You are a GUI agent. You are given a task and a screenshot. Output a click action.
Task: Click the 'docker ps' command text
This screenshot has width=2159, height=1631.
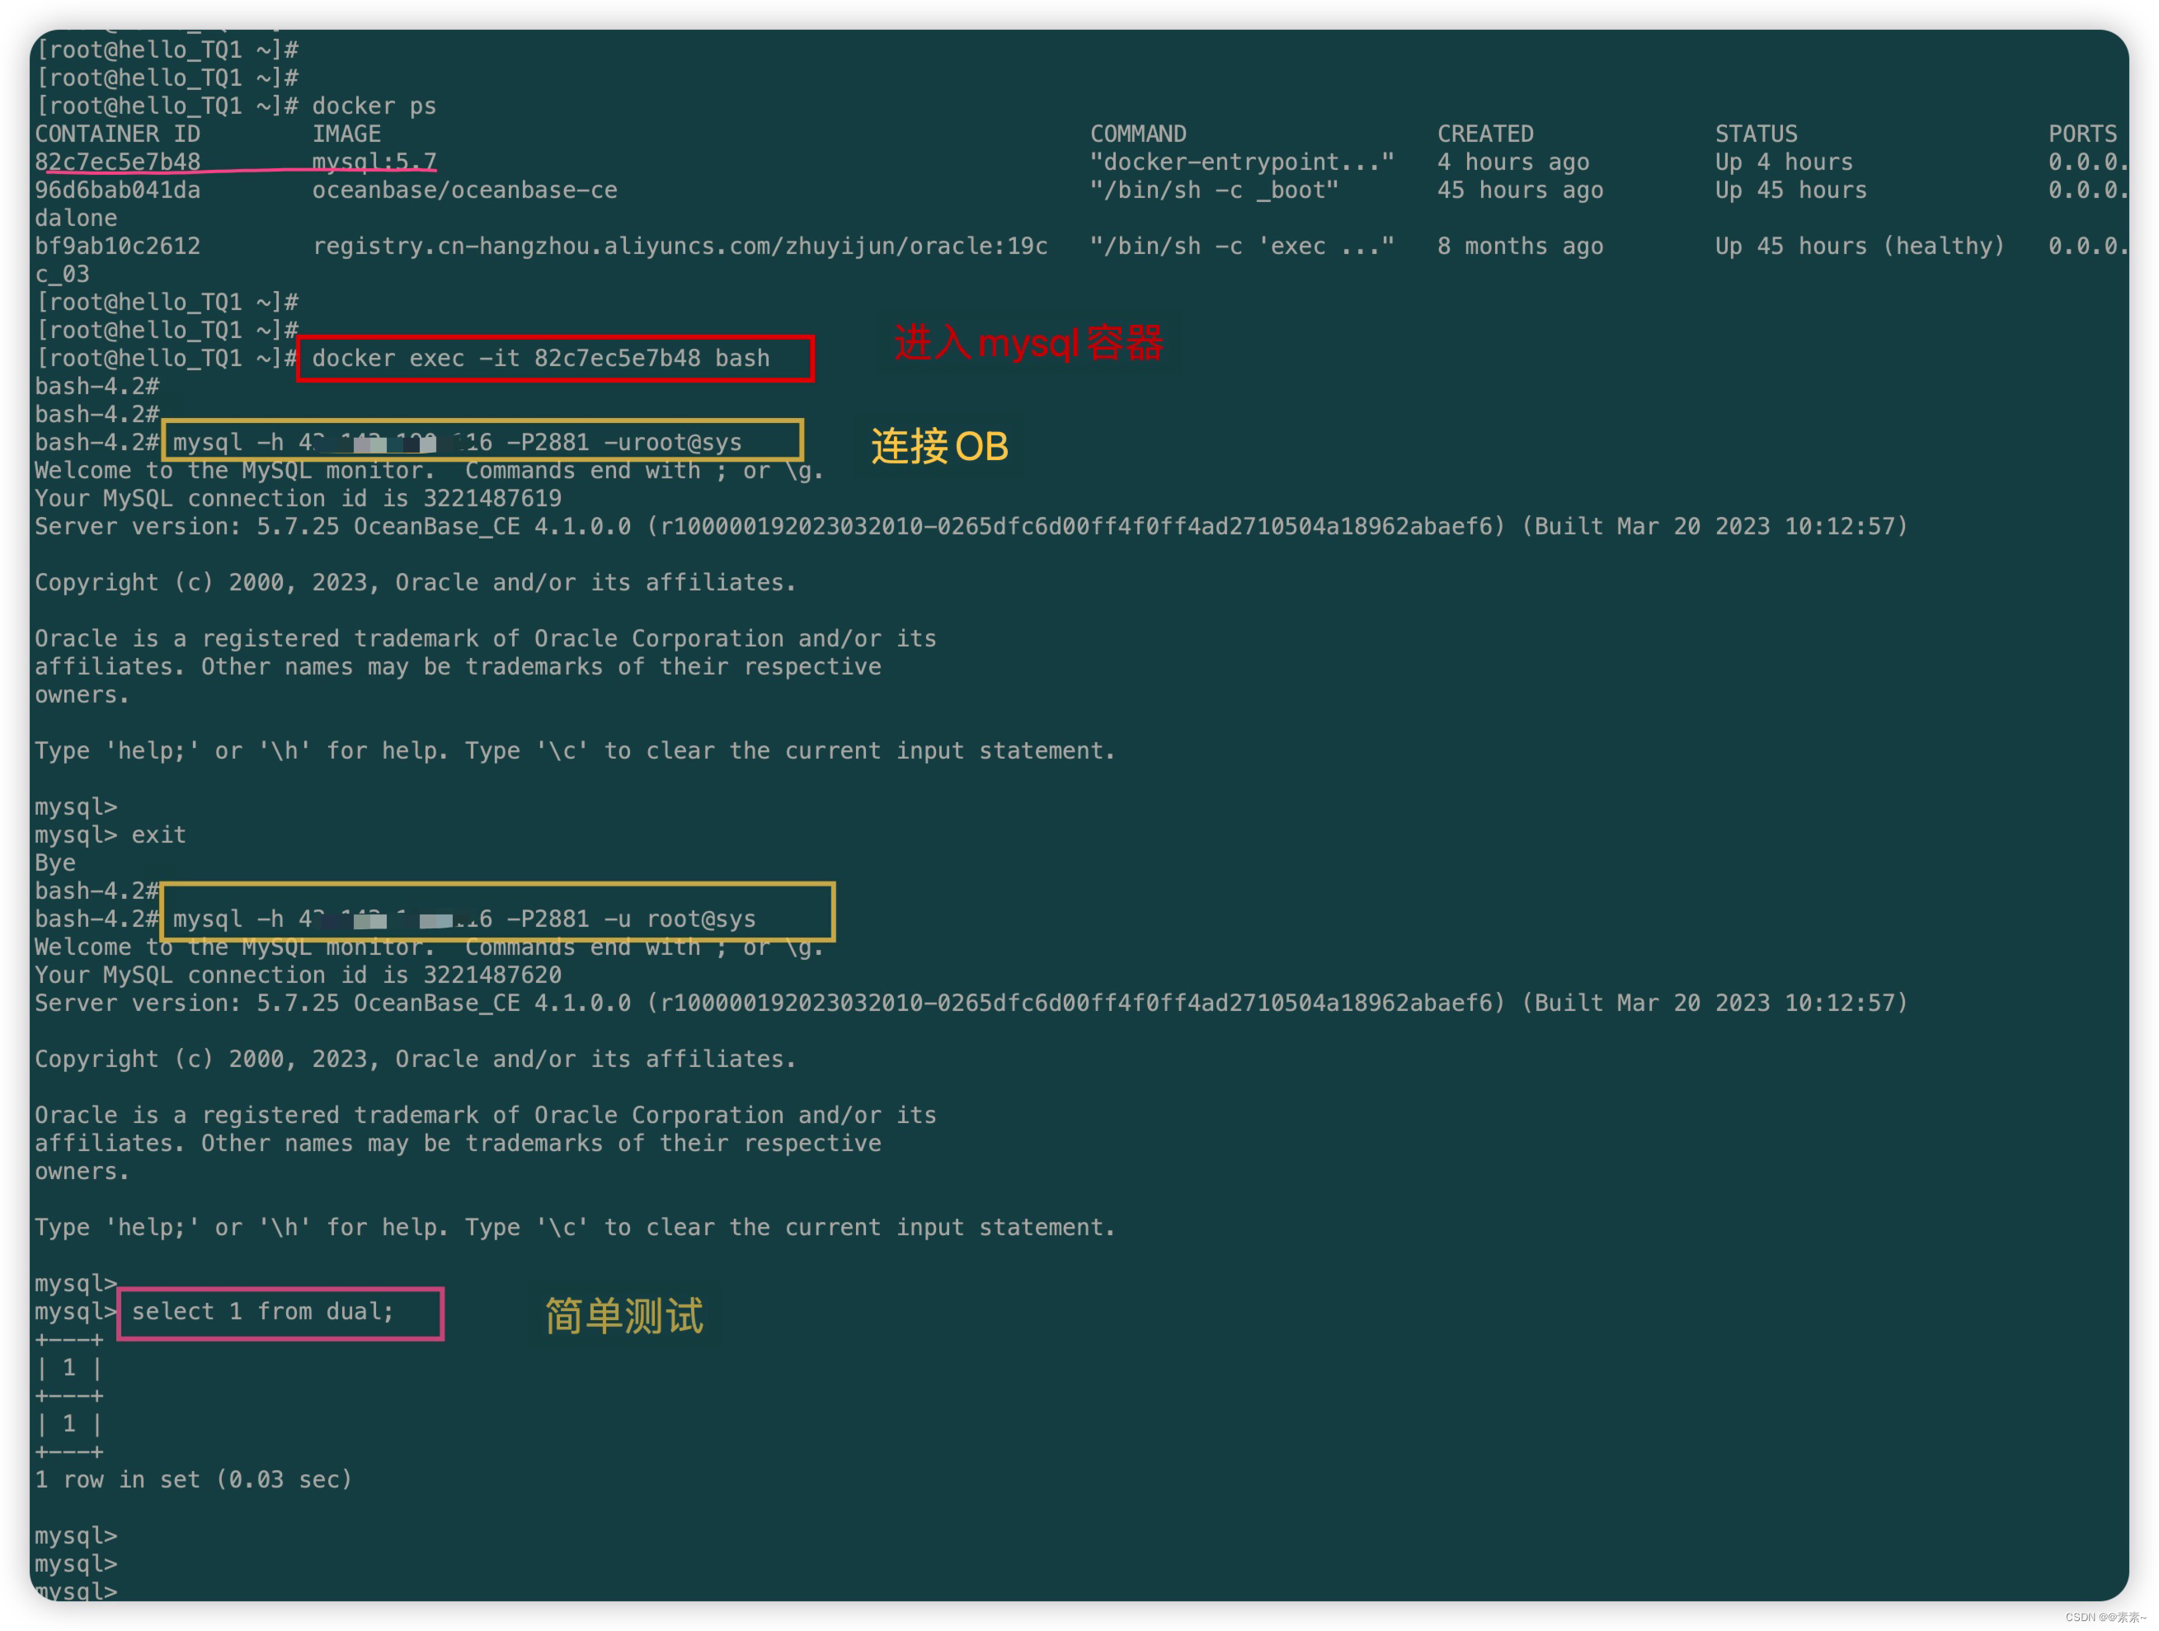click(x=374, y=106)
